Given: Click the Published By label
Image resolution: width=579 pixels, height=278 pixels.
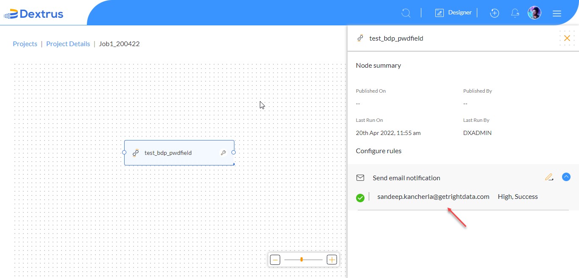Looking at the screenshot, I should click(478, 91).
